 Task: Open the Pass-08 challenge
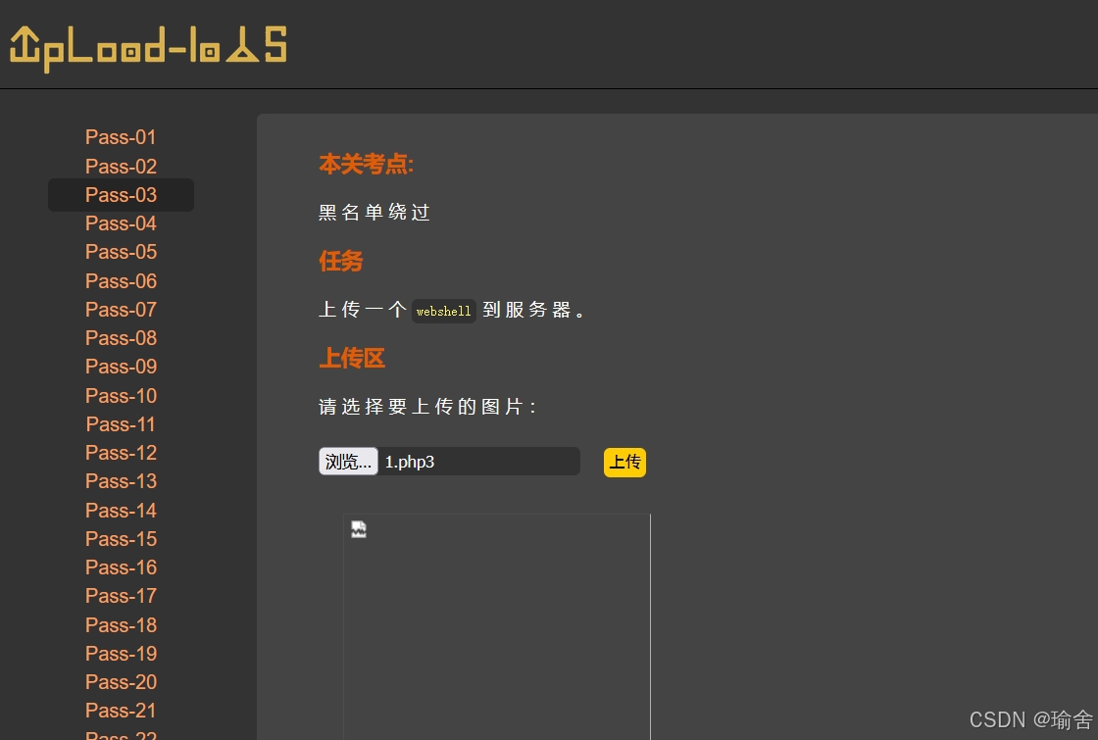(121, 338)
